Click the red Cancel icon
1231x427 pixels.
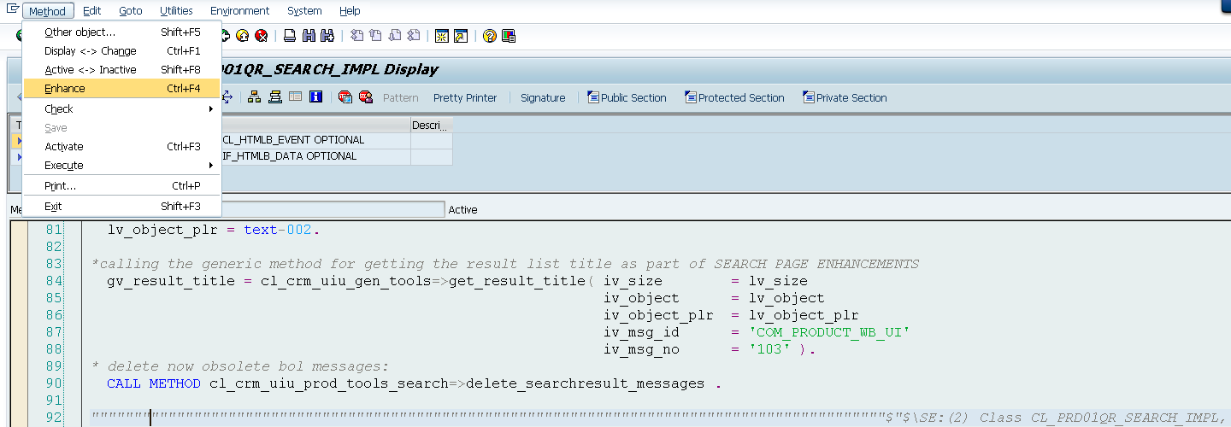(262, 36)
